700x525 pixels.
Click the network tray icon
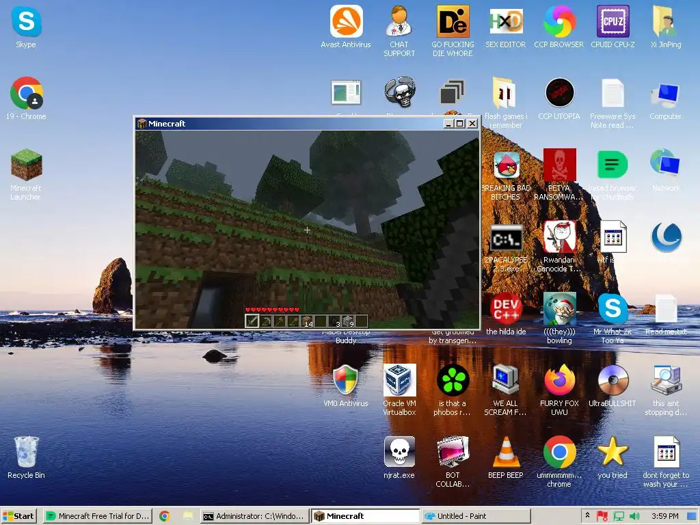[x=618, y=516]
